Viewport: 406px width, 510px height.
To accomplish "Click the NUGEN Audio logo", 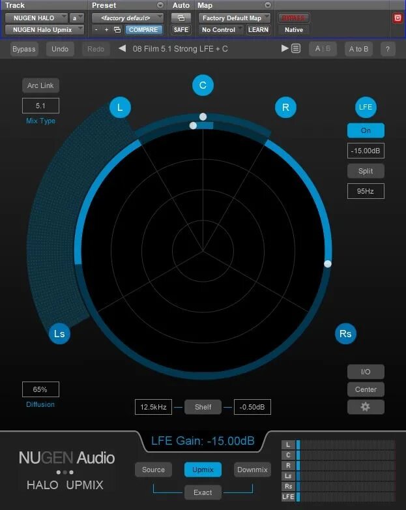I will point(66,458).
